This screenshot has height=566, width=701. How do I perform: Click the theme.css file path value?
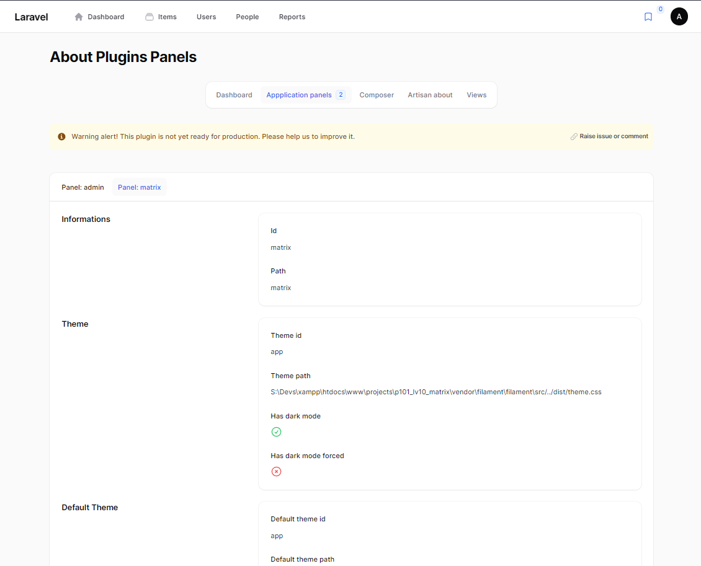436,392
